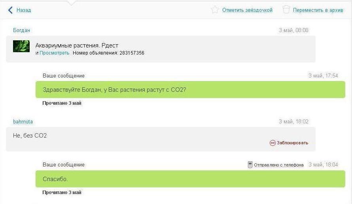Click the archive bin icon
352x204 pixels.
tap(286, 9)
